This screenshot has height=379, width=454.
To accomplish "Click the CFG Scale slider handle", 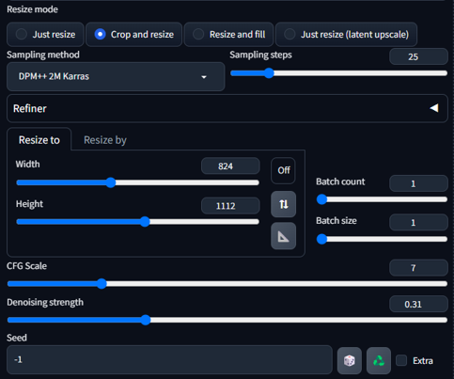I will point(102,284).
